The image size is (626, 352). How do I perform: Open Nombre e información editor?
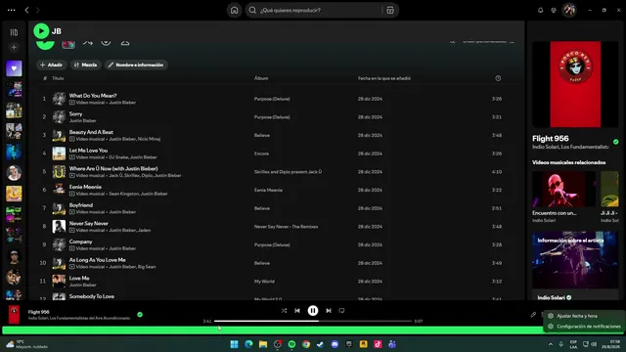[136, 65]
